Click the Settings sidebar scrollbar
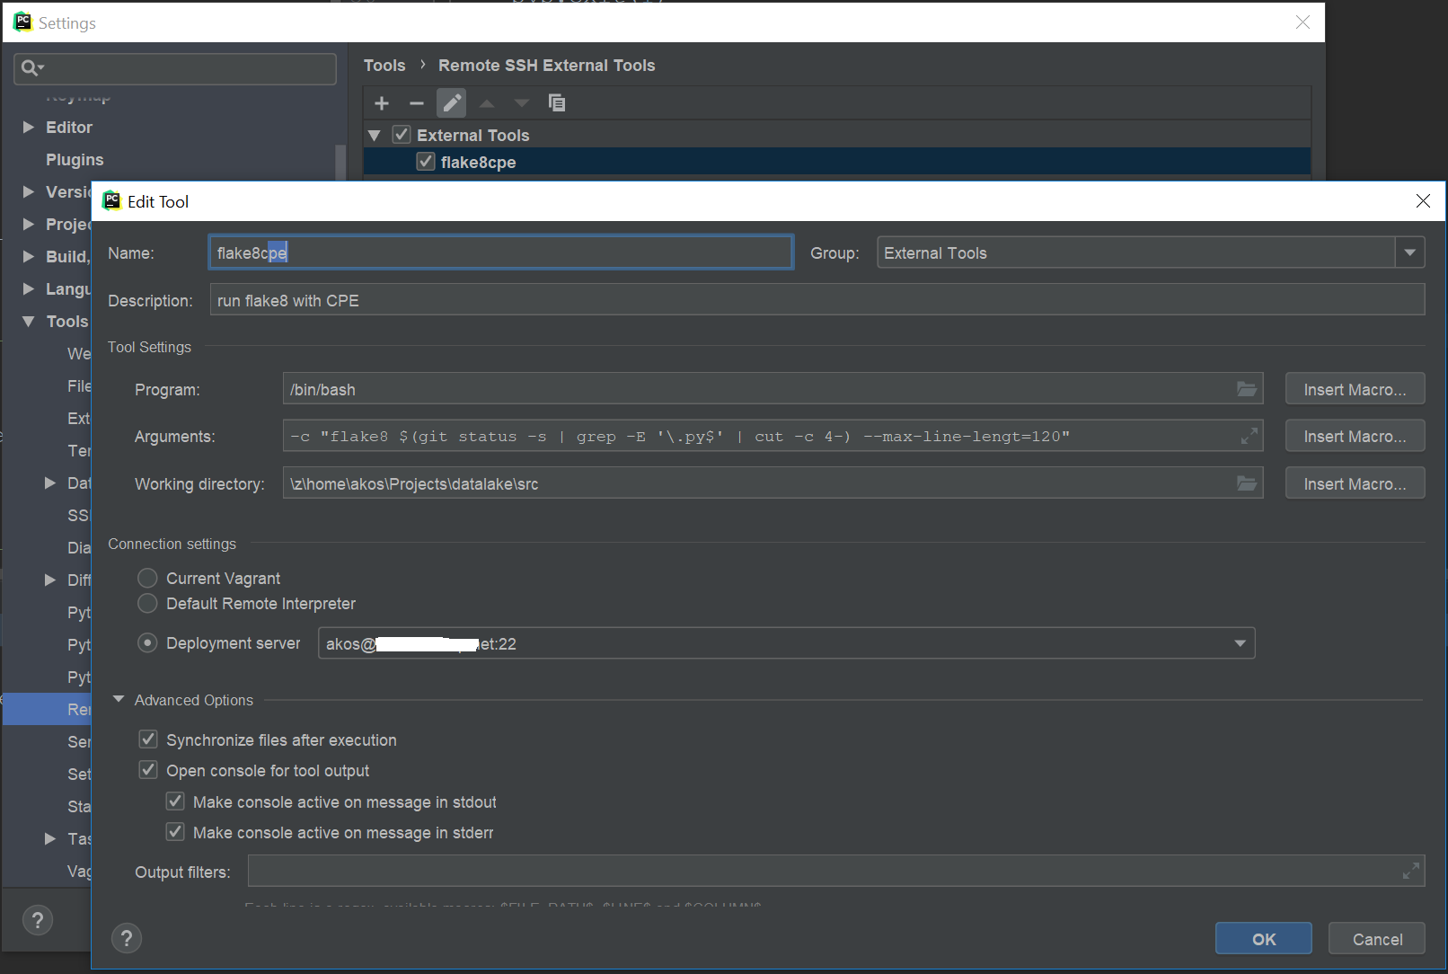 point(340,164)
